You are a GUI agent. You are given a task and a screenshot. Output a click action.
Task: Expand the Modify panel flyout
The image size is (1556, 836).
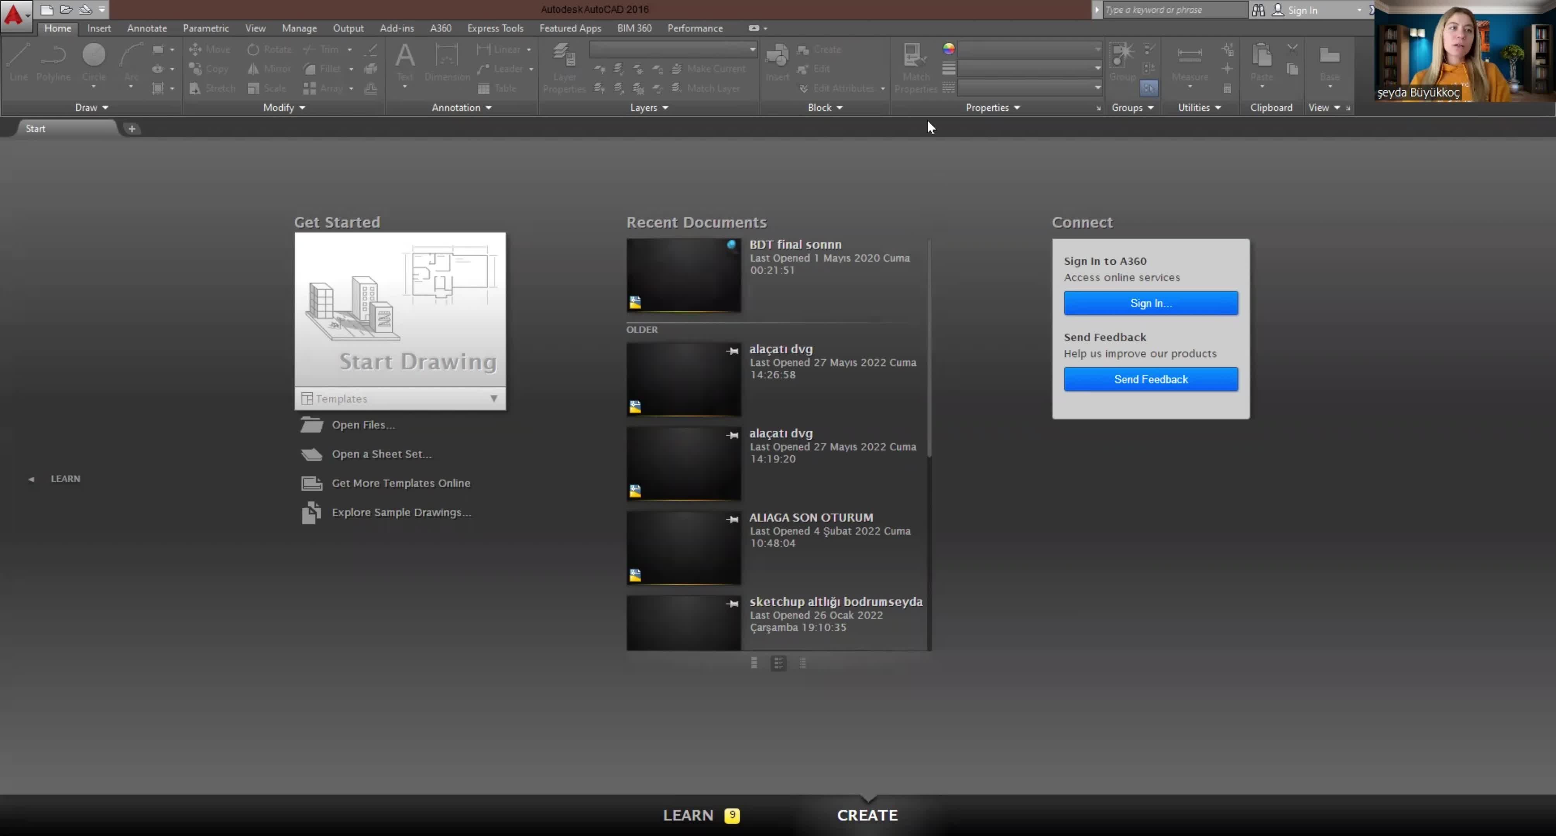[x=284, y=108]
